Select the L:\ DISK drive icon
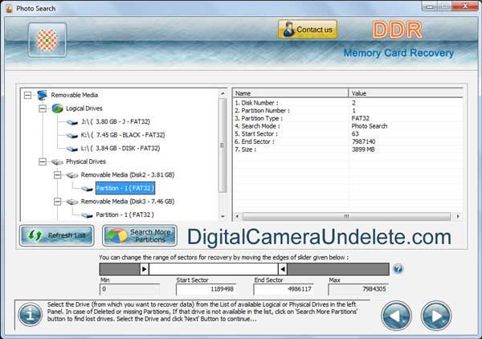 tap(72, 149)
